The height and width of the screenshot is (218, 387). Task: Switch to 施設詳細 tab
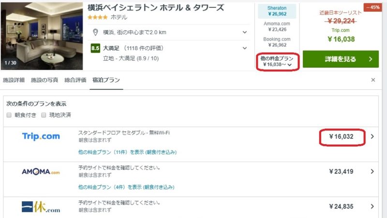point(14,80)
